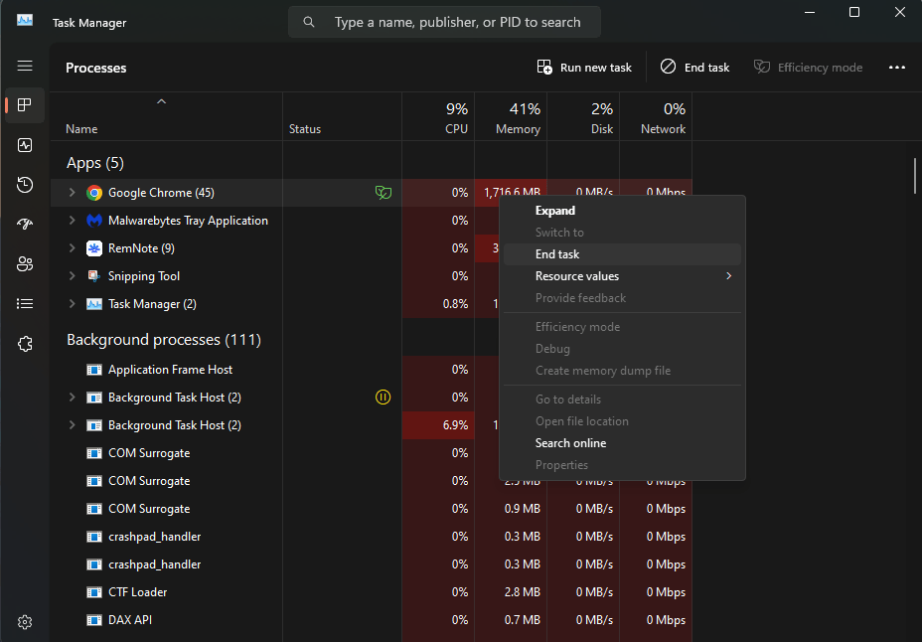Open Task Manager settings gear
This screenshot has height=642, width=922.
click(x=25, y=622)
